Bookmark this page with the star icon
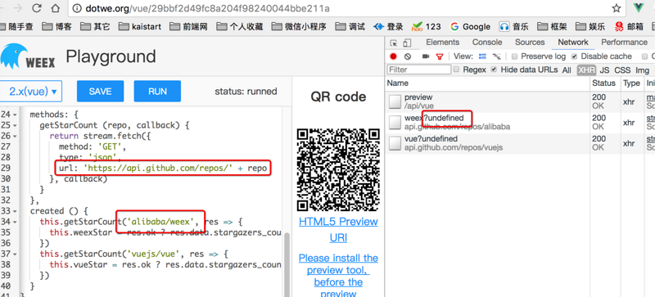Viewport: 655px width, 297px height. coord(617,8)
